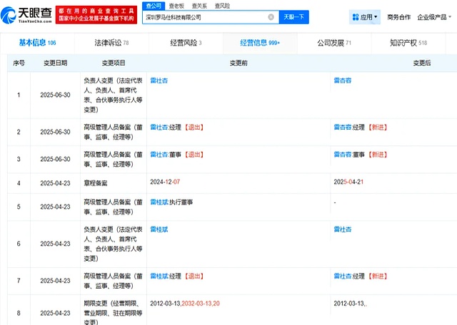Click the 期限变更 item text in row 8
457x325 pixels.
tap(113, 312)
